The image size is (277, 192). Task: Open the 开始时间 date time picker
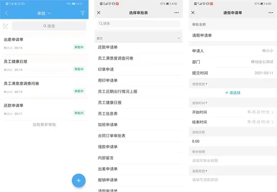233,112
